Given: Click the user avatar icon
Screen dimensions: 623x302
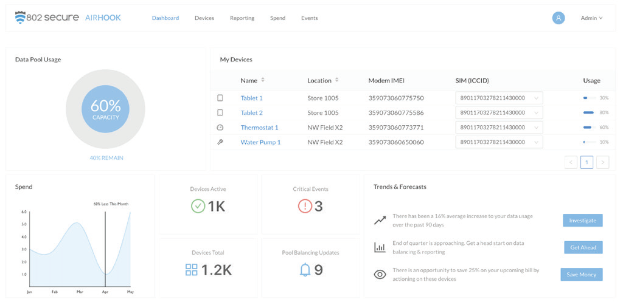Looking at the screenshot, I should click(x=559, y=18).
